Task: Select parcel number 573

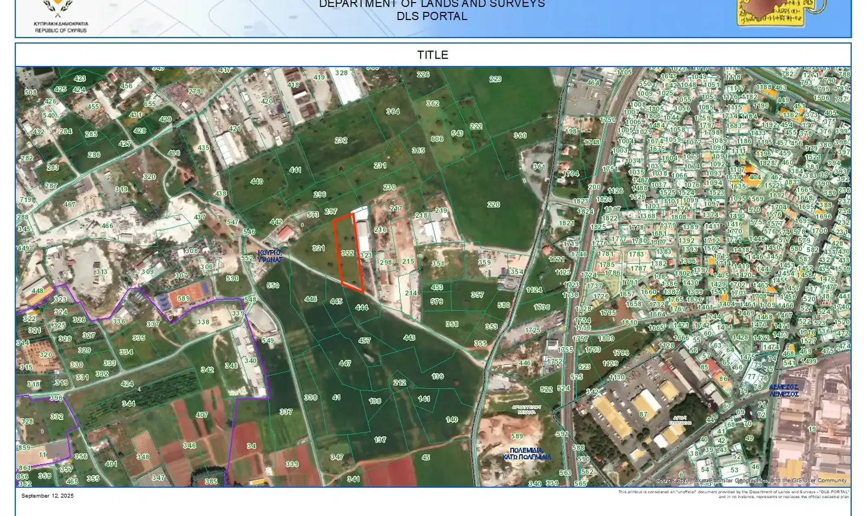Action: 313,215
